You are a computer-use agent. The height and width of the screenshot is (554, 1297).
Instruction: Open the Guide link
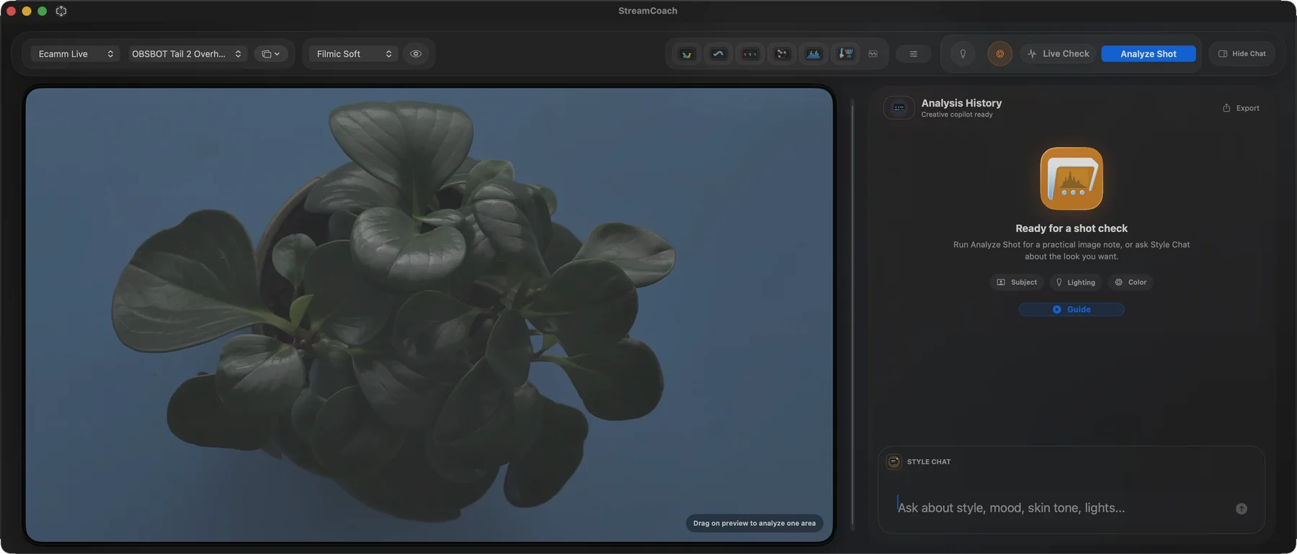1071,310
